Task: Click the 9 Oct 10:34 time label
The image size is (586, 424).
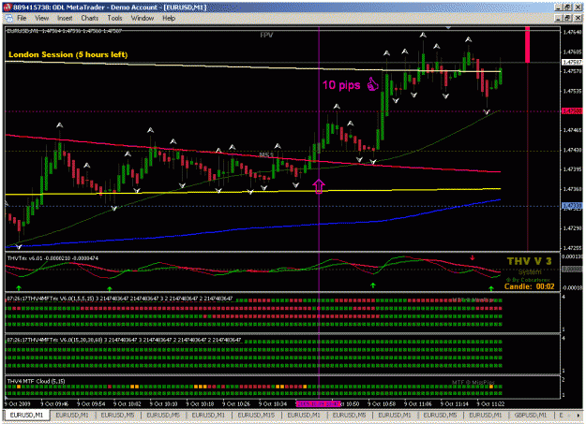Action: (x=273, y=403)
